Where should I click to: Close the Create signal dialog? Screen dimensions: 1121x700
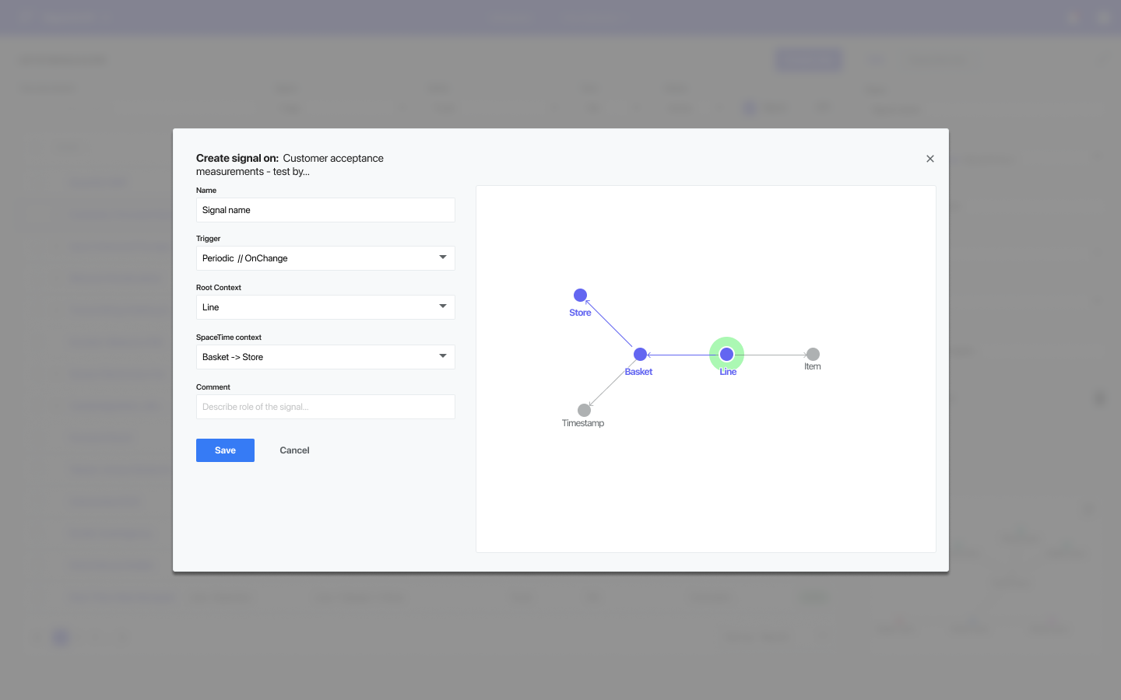click(929, 159)
